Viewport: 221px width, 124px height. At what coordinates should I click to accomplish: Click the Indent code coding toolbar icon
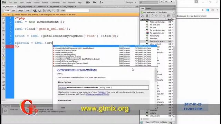coord(3,82)
